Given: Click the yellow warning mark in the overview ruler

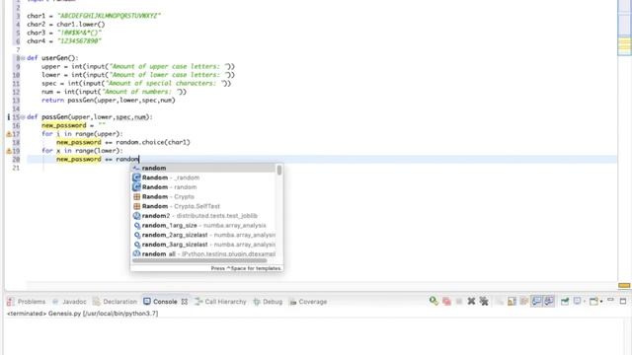Looking at the screenshot, I should point(624,285).
